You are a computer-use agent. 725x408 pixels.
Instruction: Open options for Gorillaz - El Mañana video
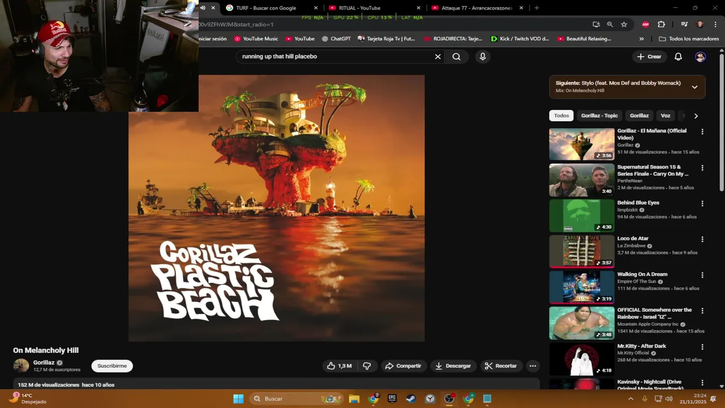point(702,131)
